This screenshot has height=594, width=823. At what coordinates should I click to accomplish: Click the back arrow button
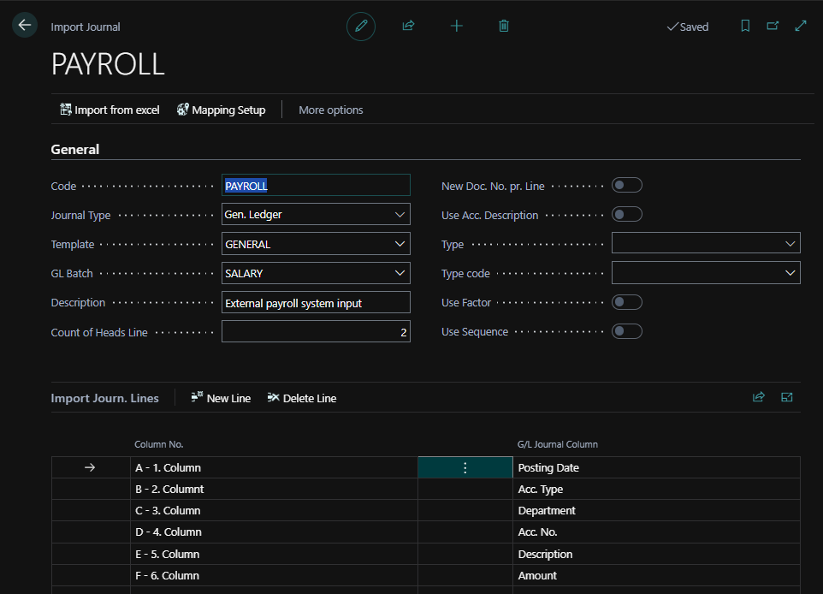(24, 26)
